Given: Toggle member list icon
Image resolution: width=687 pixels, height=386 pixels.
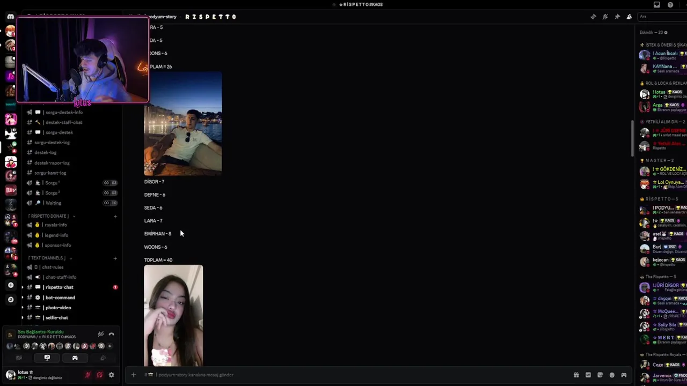Looking at the screenshot, I should tap(629, 17).
